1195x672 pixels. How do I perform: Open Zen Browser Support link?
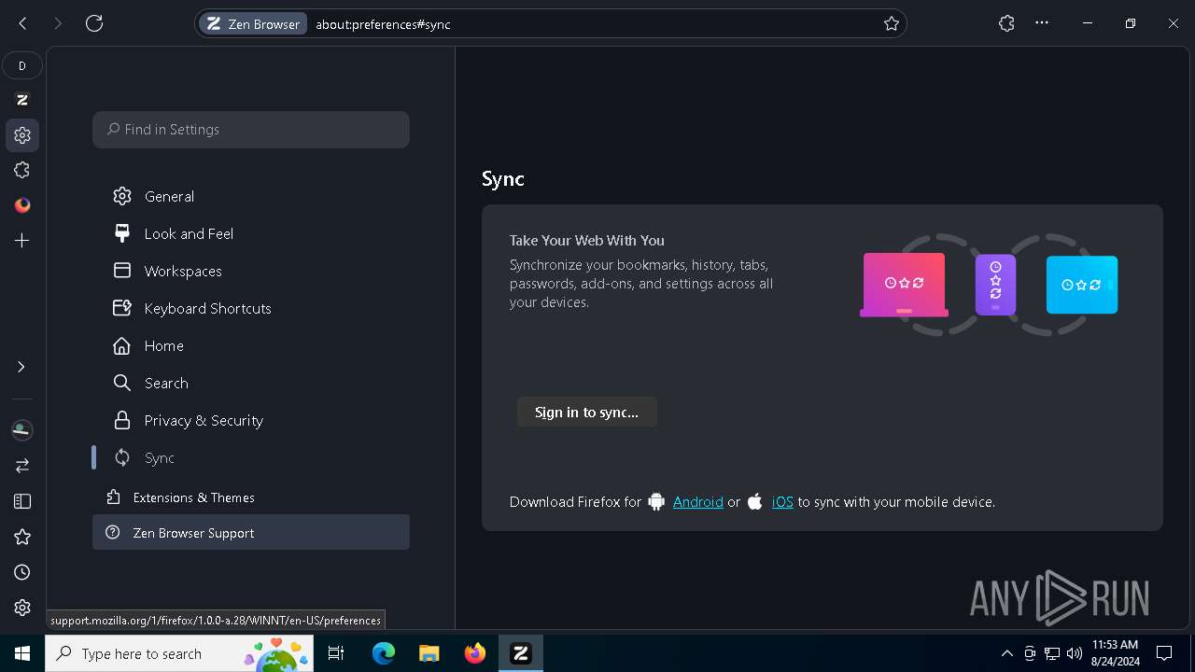tap(251, 533)
